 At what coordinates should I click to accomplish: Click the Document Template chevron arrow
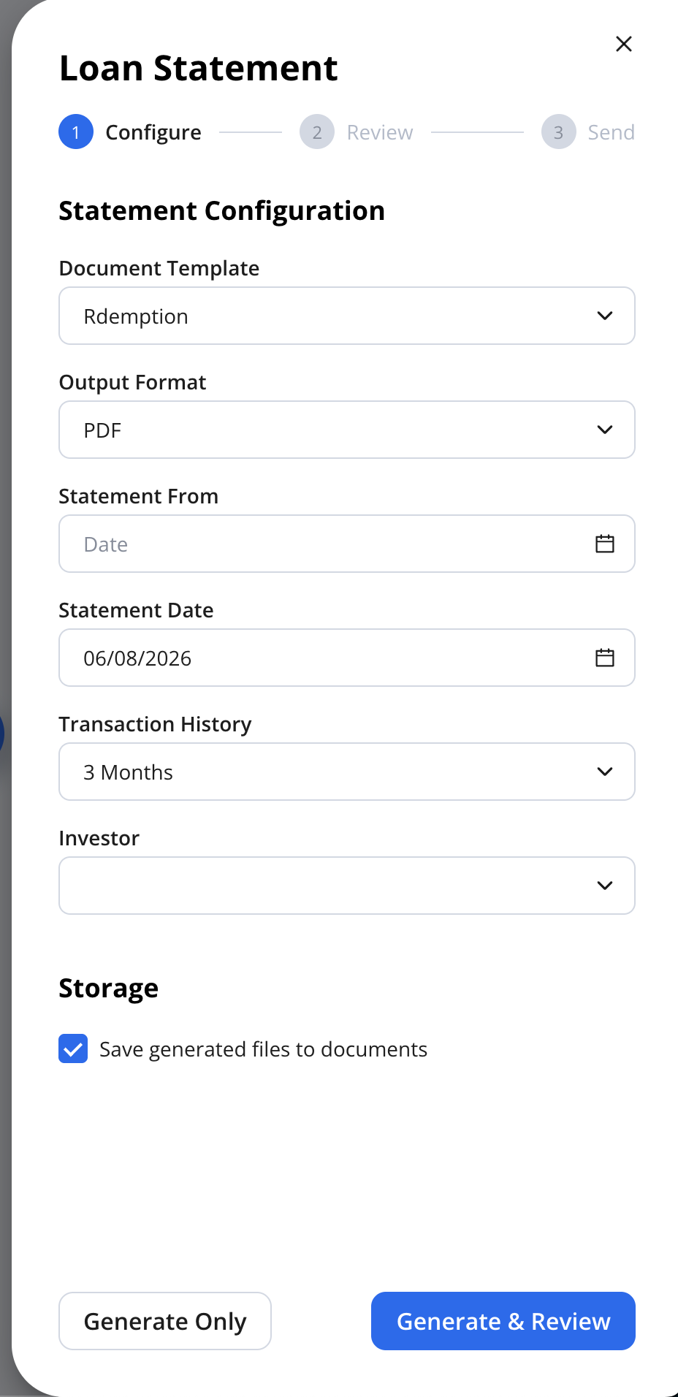[605, 316]
